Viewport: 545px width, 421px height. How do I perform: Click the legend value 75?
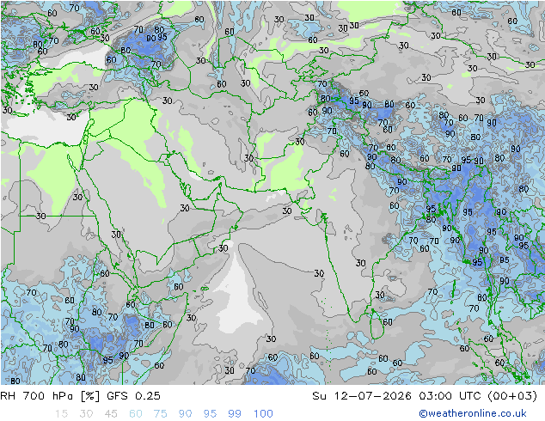160,414
